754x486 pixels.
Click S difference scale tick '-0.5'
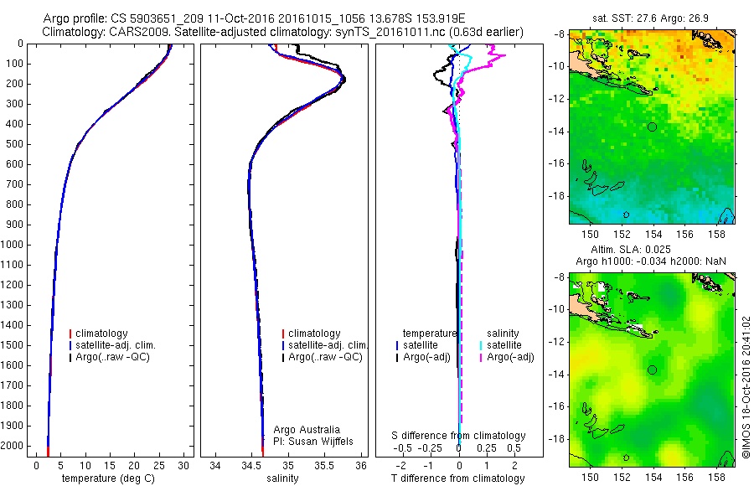pos(402,448)
